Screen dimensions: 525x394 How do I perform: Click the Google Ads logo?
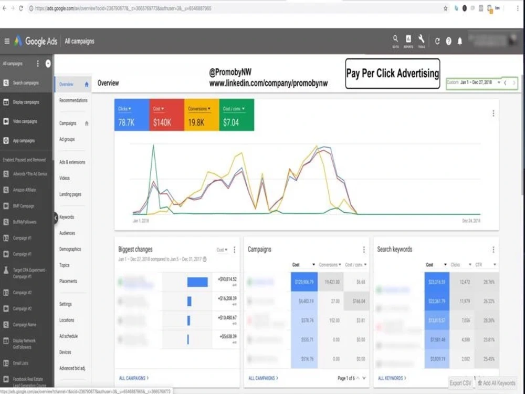point(36,41)
